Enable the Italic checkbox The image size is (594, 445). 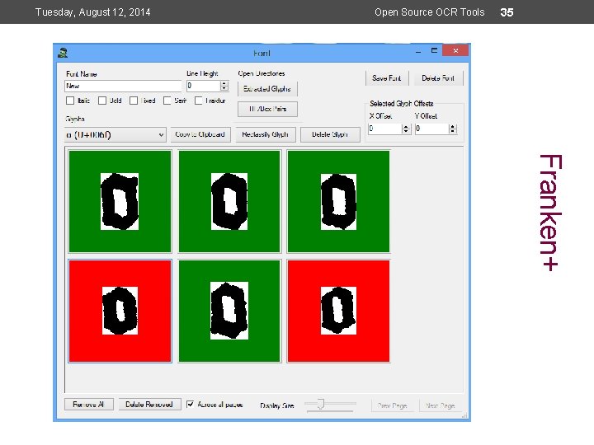tap(70, 101)
